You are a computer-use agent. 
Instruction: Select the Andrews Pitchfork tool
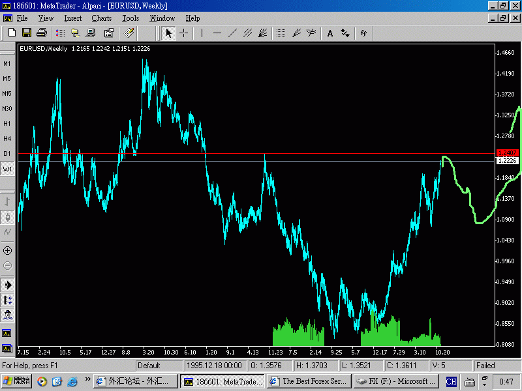[x=311, y=33]
